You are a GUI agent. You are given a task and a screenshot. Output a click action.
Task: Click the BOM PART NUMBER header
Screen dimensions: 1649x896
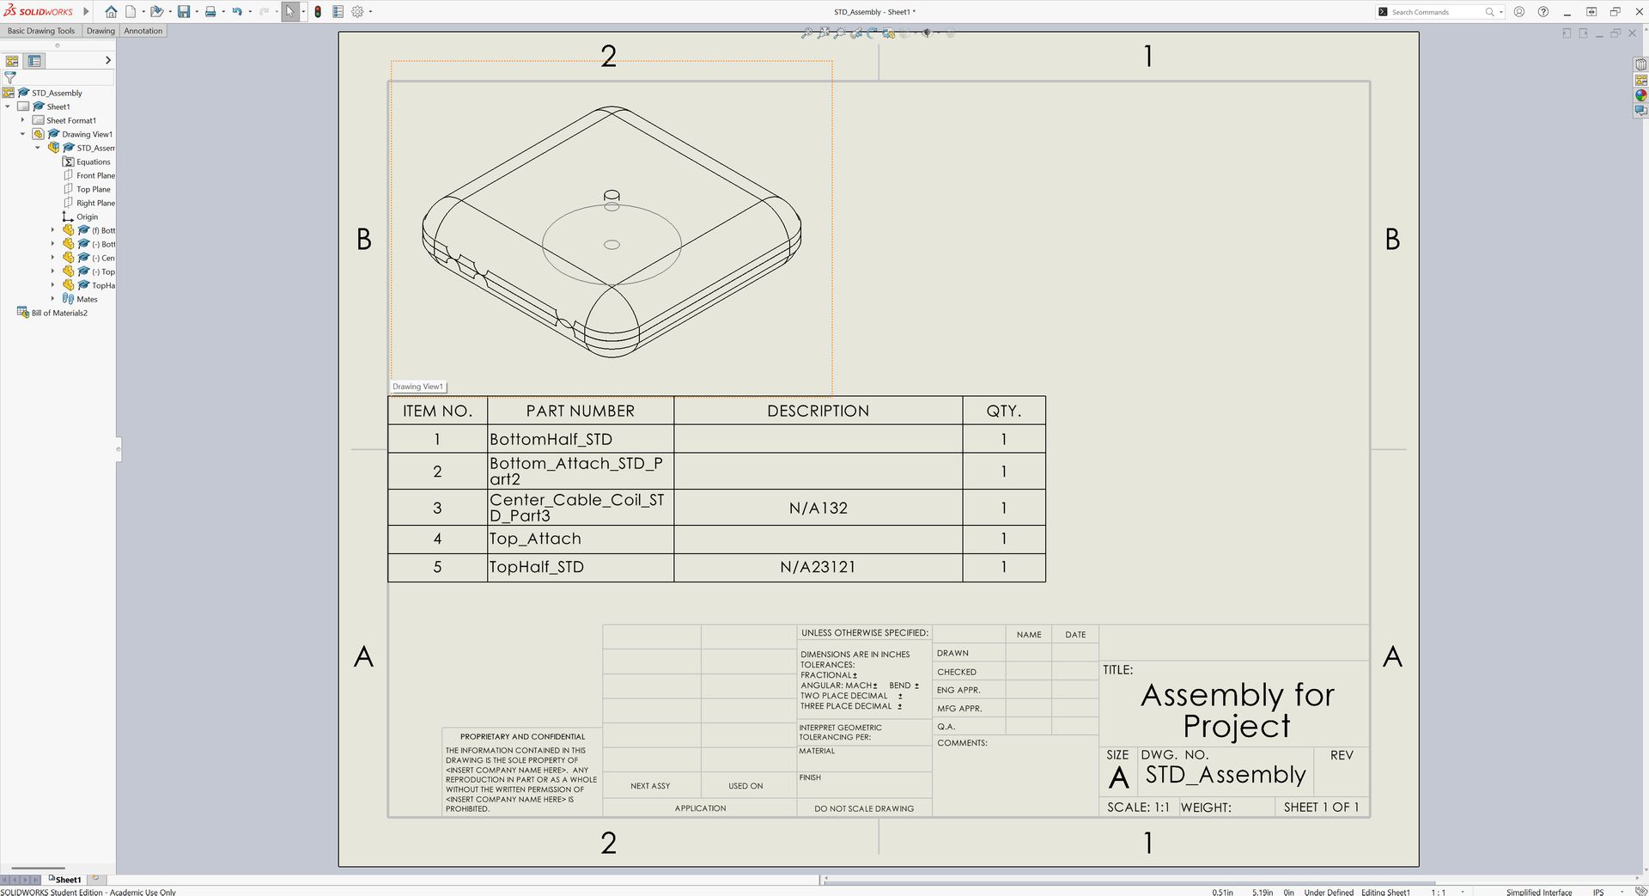coord(581,411)
